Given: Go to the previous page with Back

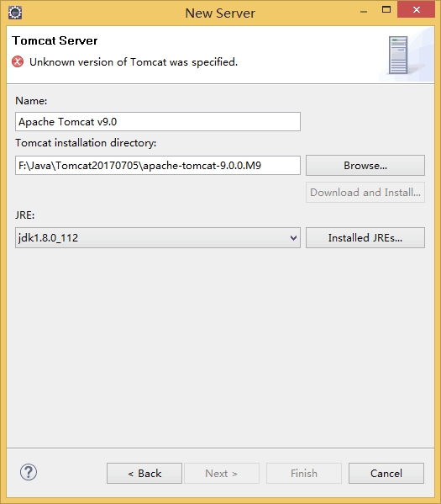Looking at the screenshot, I should [x=144, y=473].
